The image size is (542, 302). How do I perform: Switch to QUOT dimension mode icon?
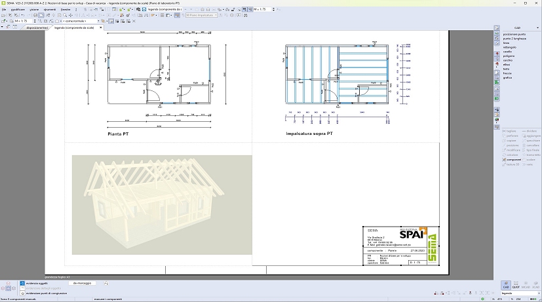pyautogui.click(x=516, y=286)
